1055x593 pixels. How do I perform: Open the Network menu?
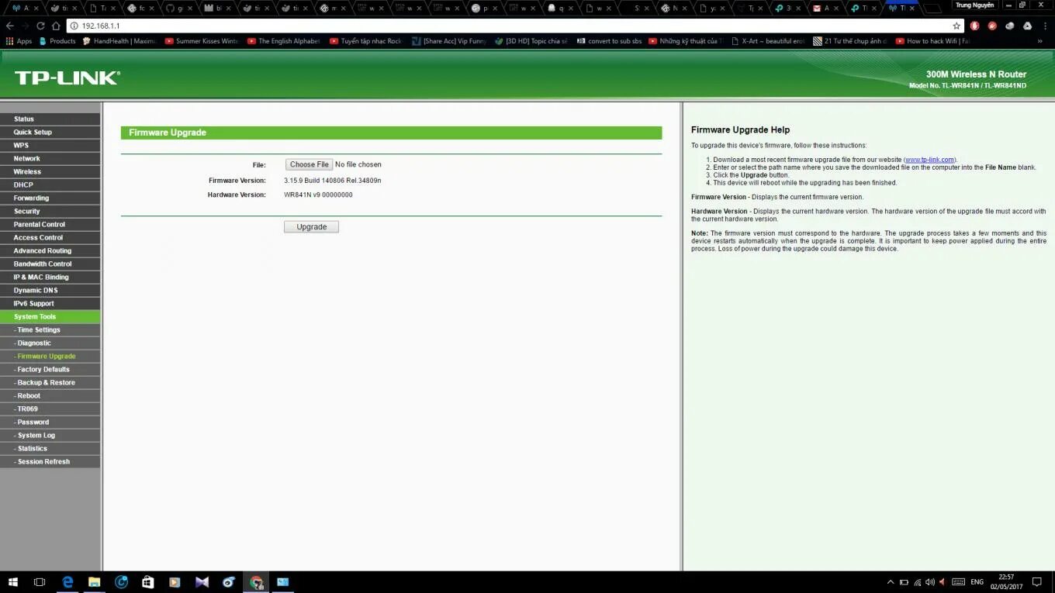(x=50, y=159)
